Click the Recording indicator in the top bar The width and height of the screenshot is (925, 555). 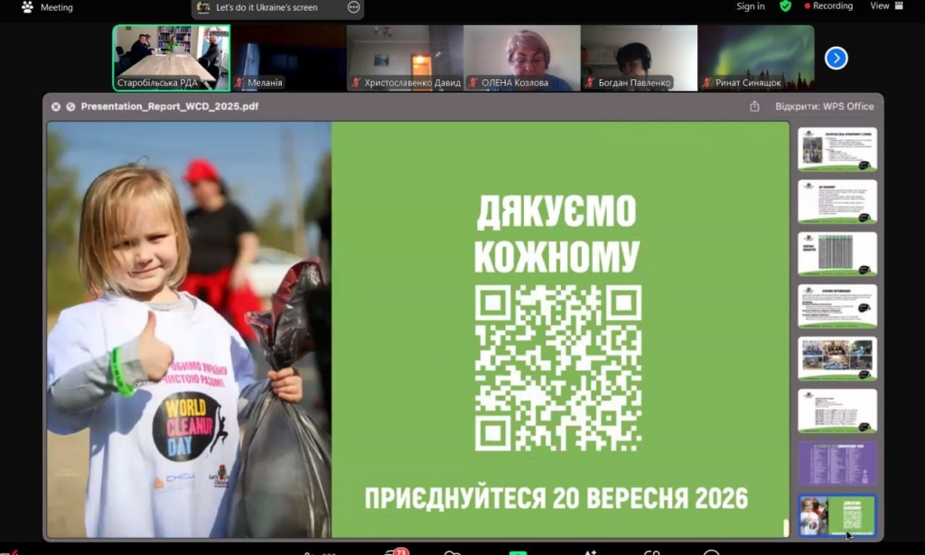pyautogui.click(x=827, y=6)
